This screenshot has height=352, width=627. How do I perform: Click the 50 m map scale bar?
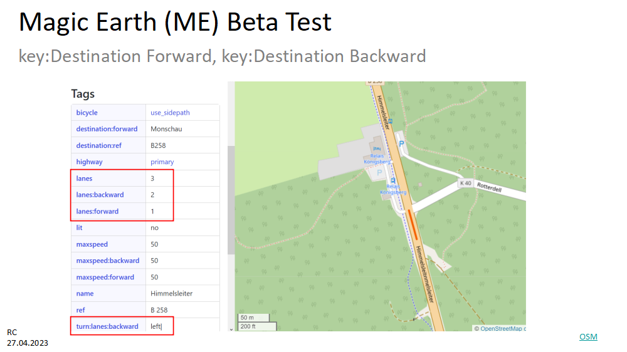click(x=253, y=318)
